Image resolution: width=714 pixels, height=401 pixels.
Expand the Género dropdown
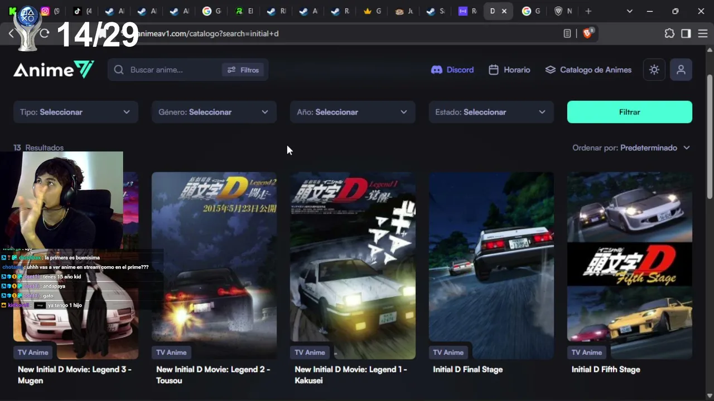click(x=214, y=112)
